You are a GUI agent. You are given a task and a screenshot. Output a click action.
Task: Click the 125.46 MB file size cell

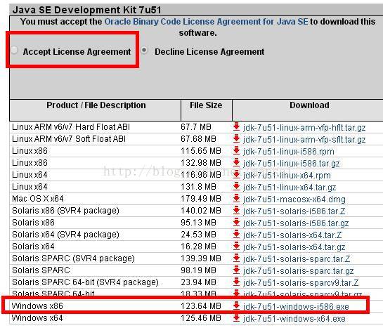pyautogui.click(x=201, y=318)
